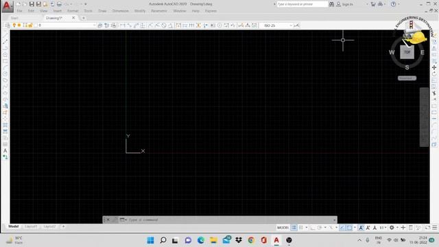Open the Parametric menu
Image resolution: width=439 pixels, height=247 pixels.
[x=159, y=11]
